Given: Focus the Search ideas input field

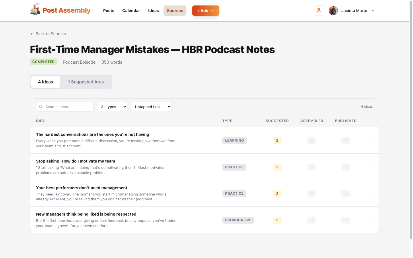Looking at the screenshot, I should [68, 107].
